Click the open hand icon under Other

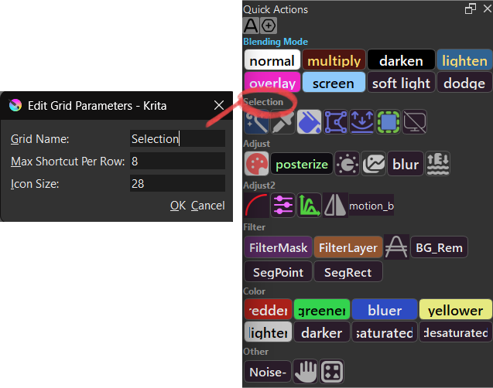coord(306,372)
